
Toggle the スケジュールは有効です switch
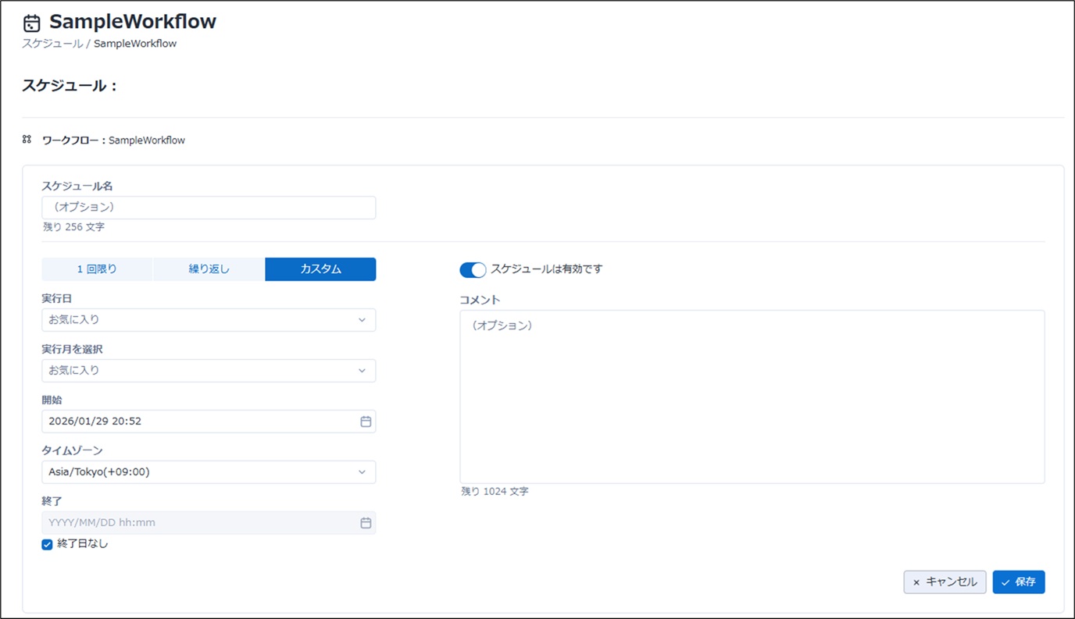pyautogui.click(x=473, y=269)
